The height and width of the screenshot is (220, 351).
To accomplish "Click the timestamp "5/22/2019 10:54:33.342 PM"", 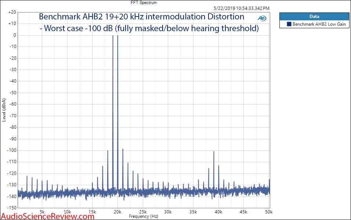I will 242,8.
